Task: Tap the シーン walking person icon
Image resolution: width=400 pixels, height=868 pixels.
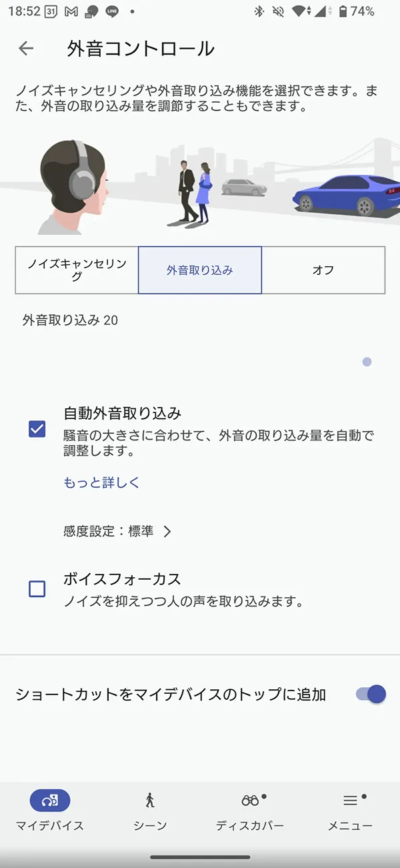Action: click(150, 800)
